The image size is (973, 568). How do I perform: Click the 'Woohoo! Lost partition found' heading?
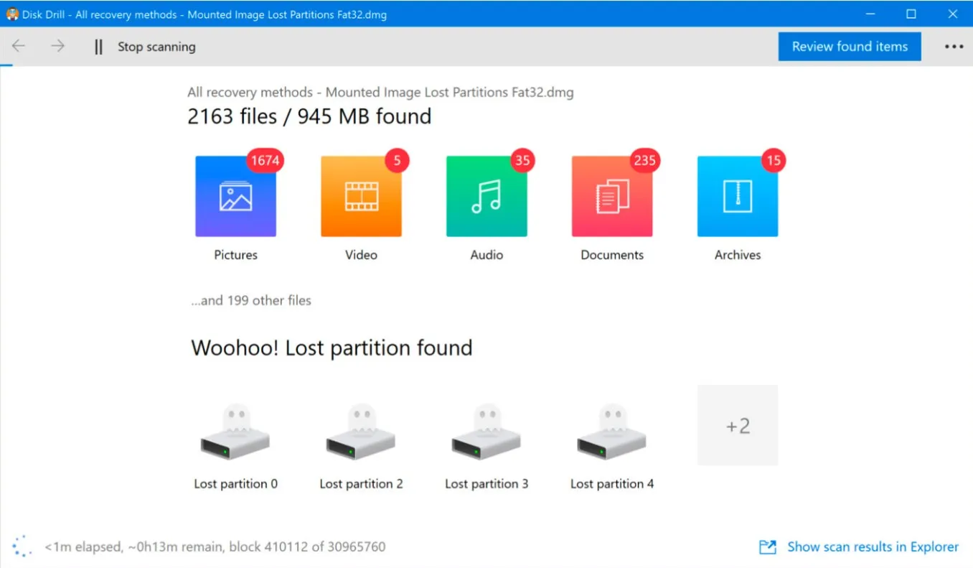point(332,348)
